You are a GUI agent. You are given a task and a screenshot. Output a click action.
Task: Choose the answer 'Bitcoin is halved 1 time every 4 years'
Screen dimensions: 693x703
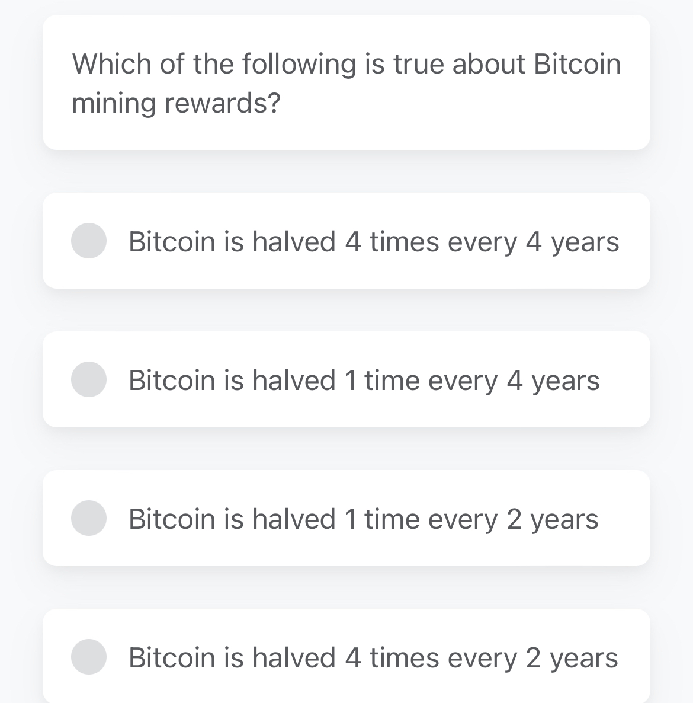[346, 379]
